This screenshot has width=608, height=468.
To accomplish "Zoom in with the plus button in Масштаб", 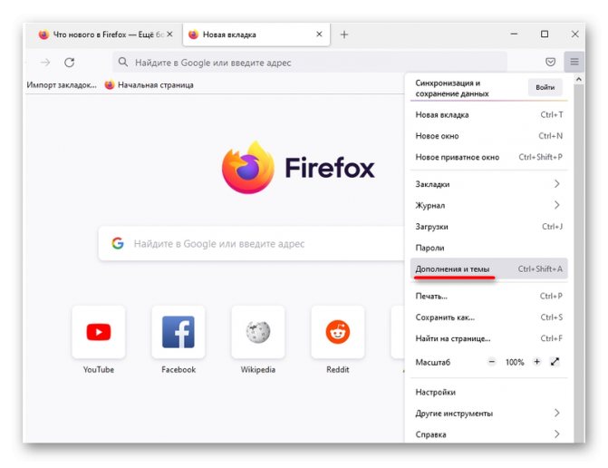I will [536, 362].
